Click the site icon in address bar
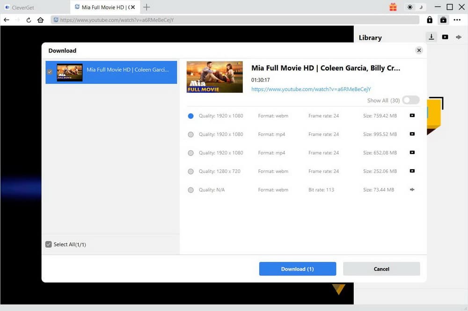Viewport: 468px width, 311px height. [56, 20]
